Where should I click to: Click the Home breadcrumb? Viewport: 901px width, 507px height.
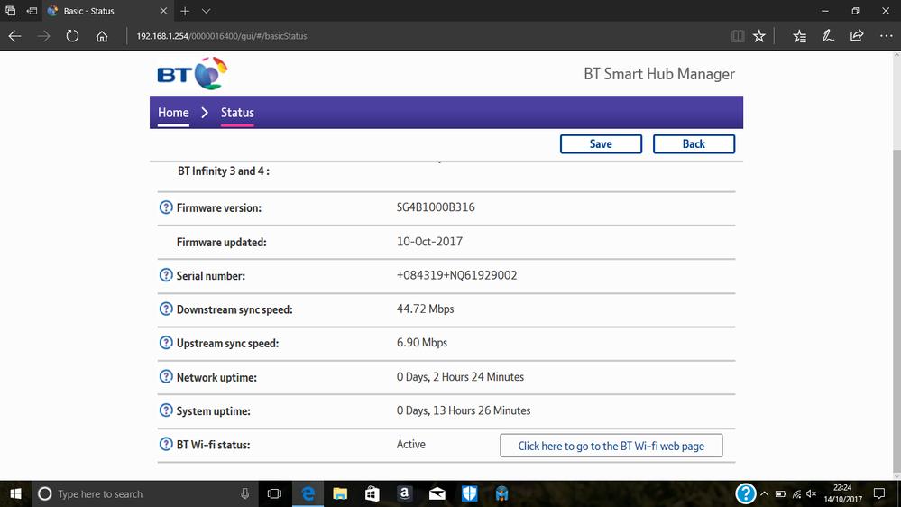click(173, 113)
